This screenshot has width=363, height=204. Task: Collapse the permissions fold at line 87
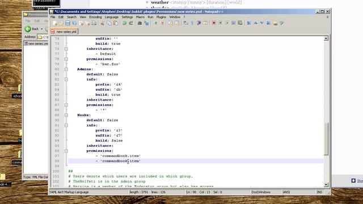coord(66,105)
